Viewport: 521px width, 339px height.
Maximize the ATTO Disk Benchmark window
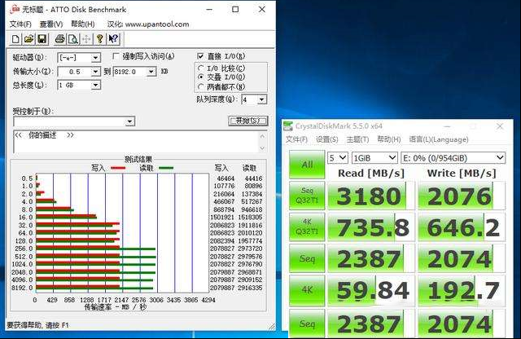tap(235, 9)
